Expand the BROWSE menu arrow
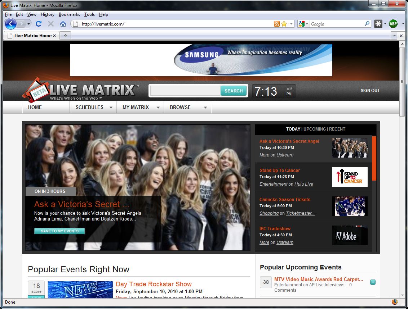Screen dimensions: 408x309 tap(205, 108)
